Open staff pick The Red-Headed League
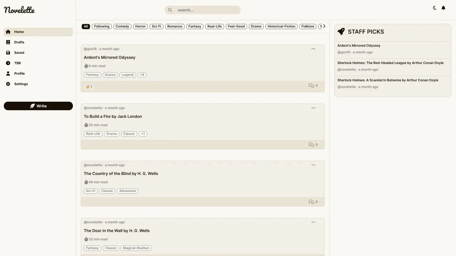Viewport: 456px width, 256px height. coord(390,63)
